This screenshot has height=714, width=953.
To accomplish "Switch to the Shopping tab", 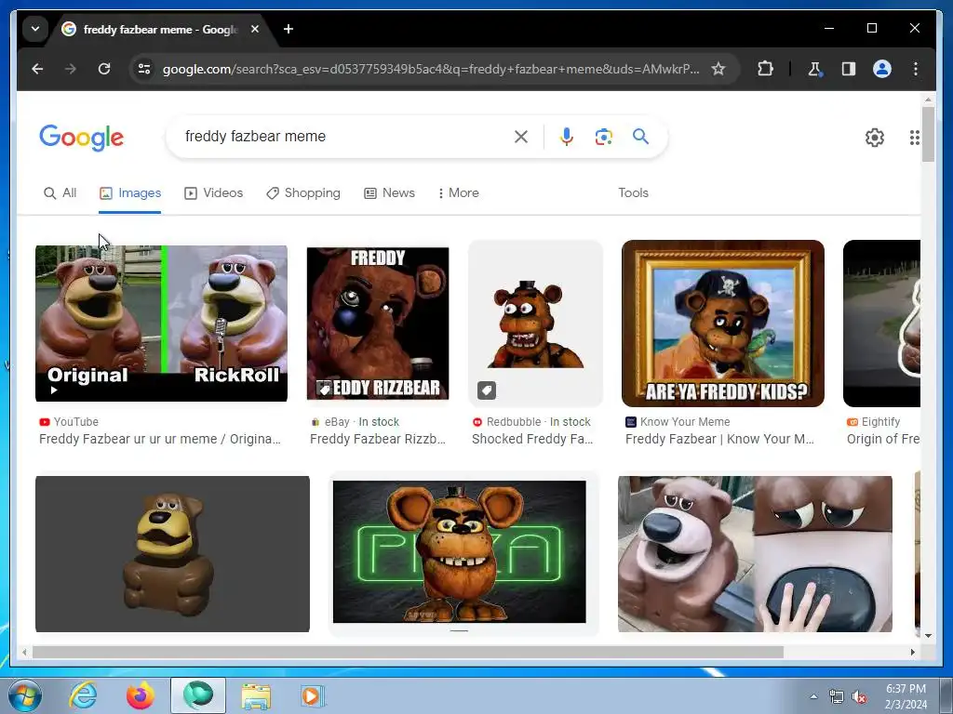I will coord(303,193).
